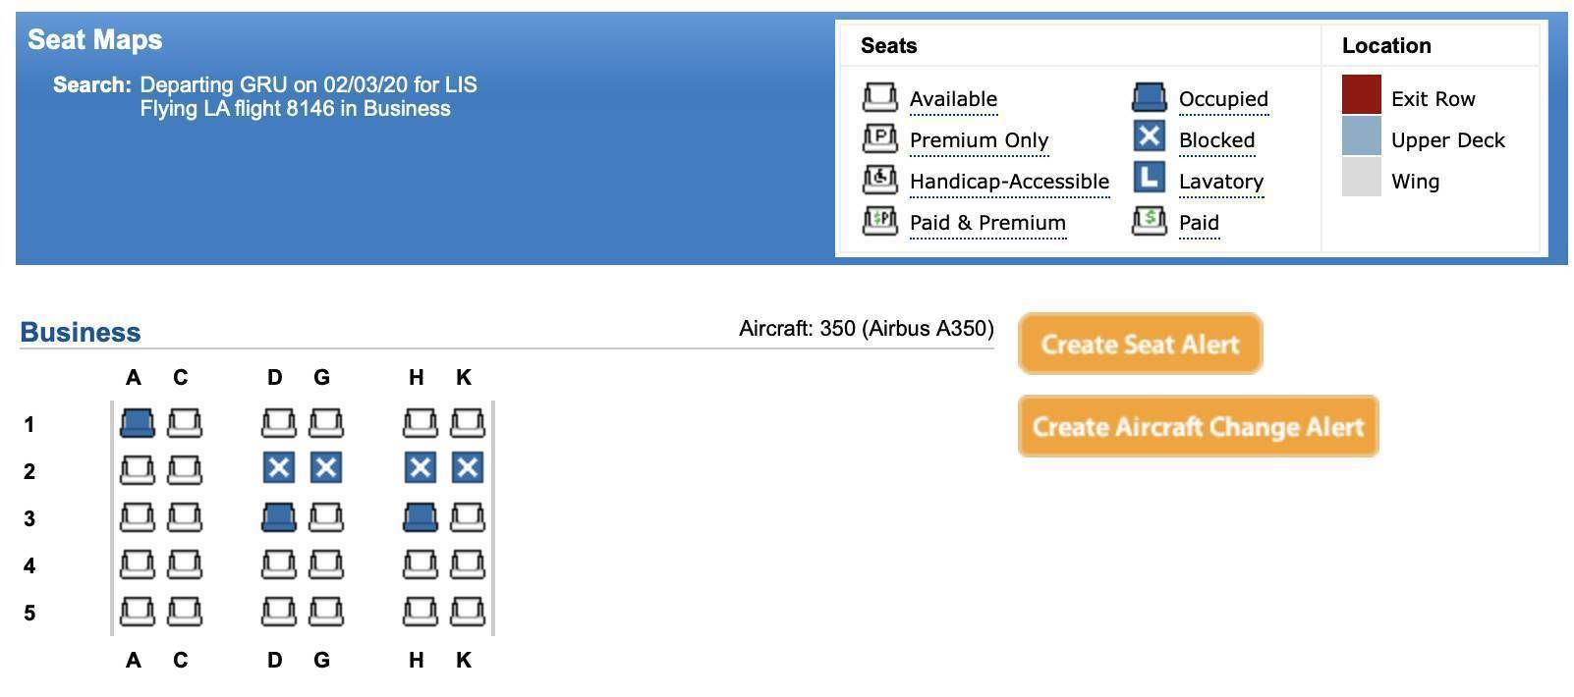Click the Handicap-Accessible legend link
The height and width of the screenshot is (697, 1574).
tap(1009, 182)
